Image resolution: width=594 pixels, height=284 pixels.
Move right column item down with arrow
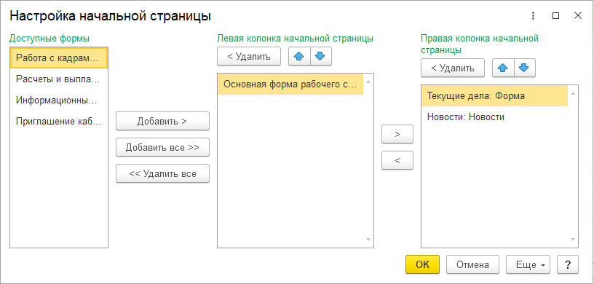click(524, 68)
